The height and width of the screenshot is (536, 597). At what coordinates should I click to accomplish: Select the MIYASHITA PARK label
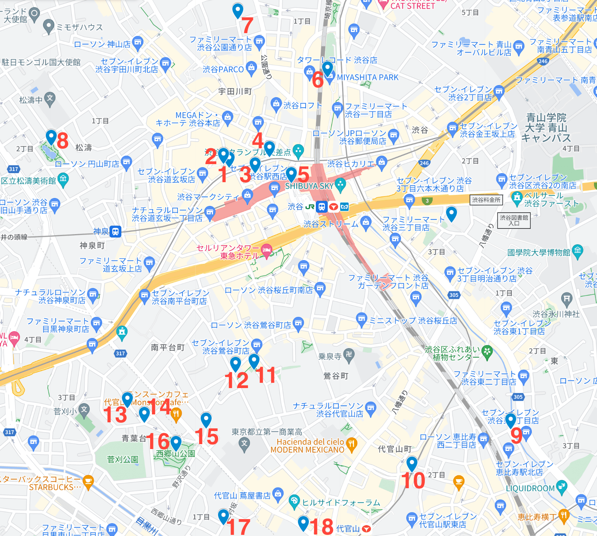pyautogui.click(x=367, y=78)
